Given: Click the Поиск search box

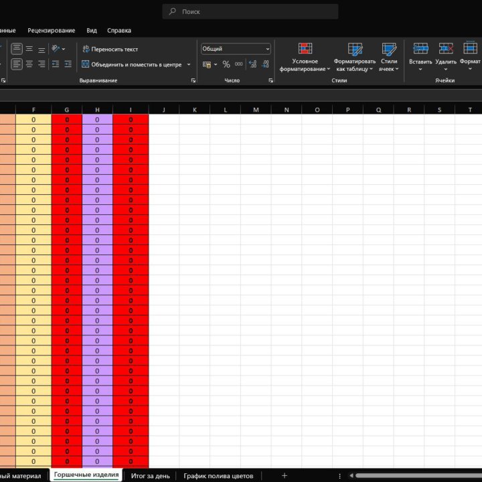Looking at the screenshot, I should point(250,11).
